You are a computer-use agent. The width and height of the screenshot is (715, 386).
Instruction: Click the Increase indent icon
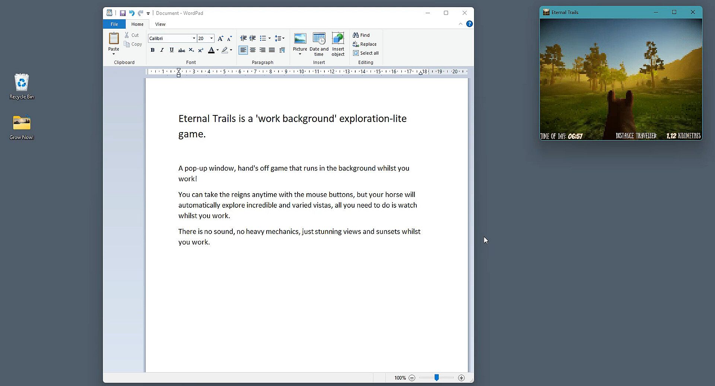252,38
